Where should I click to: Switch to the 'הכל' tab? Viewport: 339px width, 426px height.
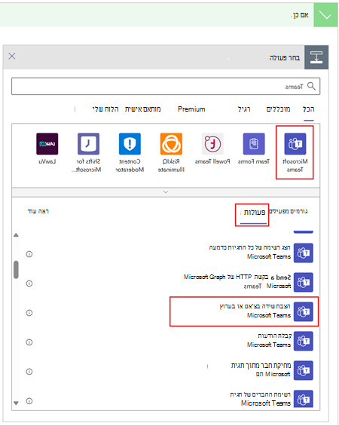[309, 109]
